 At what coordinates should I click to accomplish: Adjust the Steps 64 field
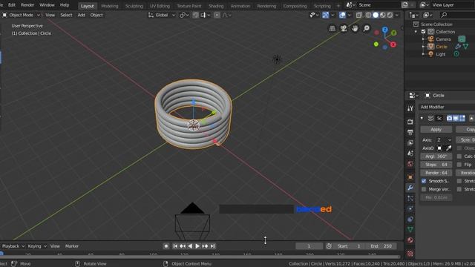[x=436, y=165]
